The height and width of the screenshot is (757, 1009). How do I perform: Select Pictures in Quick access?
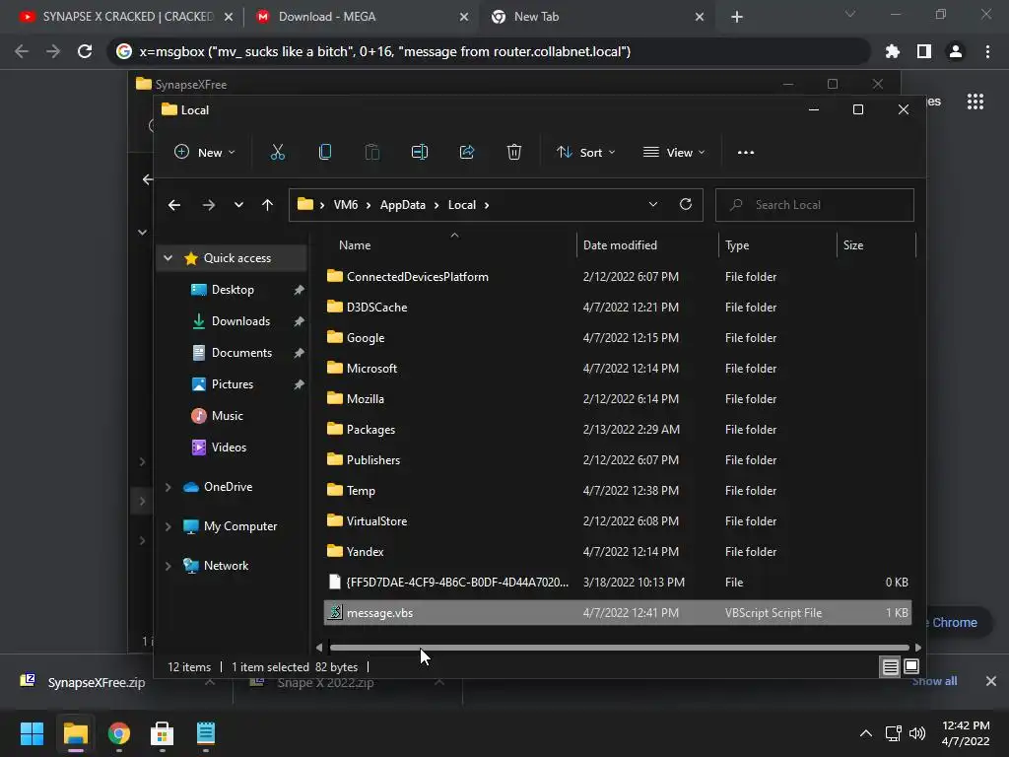(233, 384)
